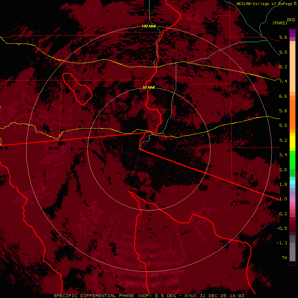This screenshot has height=298, width=298.
Task: Click the 6.6 scale value
Action: (283, 96)
